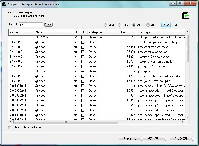Click the cycle icon for gcc-g++ row
This screenshot has width=199, height=146.
click(x=37, y=57)
